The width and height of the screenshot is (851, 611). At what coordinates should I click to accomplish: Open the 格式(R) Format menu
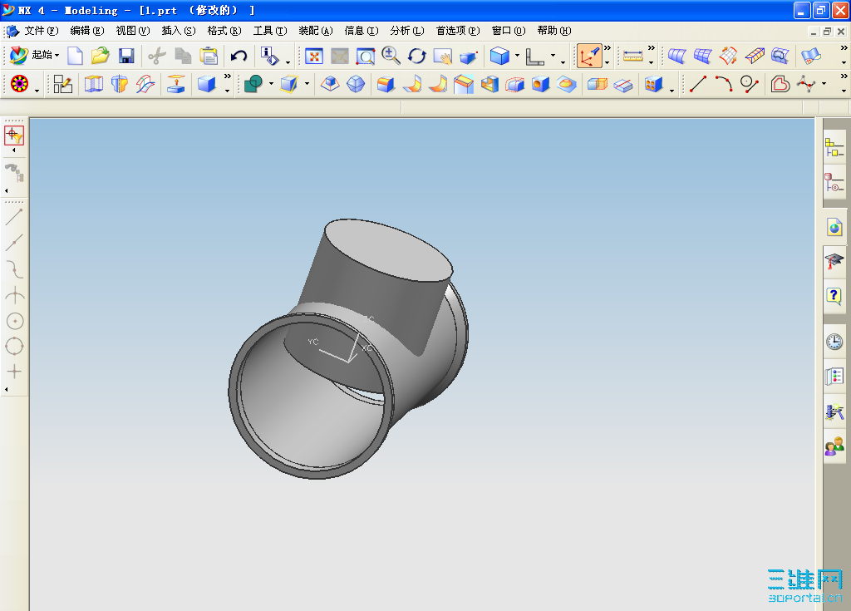224,31
